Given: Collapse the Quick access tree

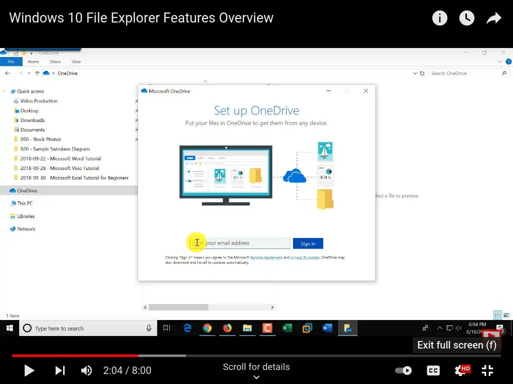Looking at the screenshot, I should click(x=4, y=91).
